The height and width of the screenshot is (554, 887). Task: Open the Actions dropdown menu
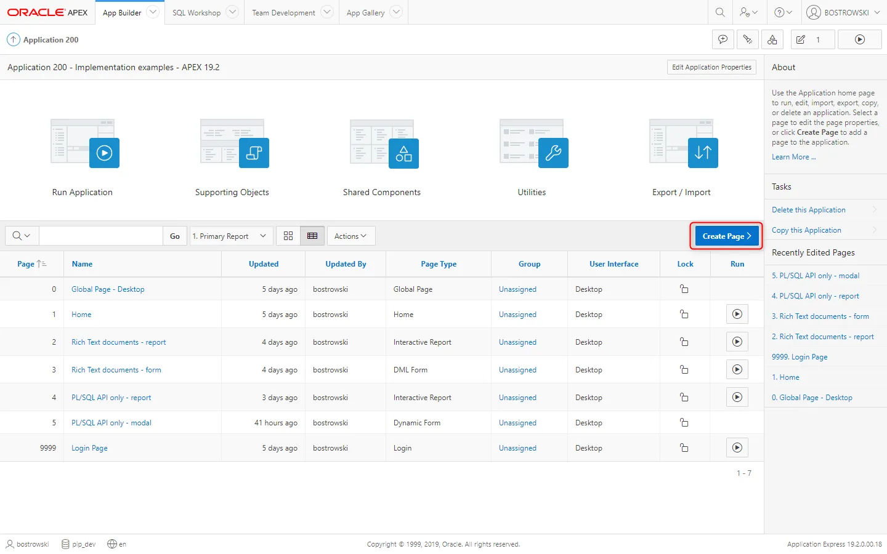point(350,236)
